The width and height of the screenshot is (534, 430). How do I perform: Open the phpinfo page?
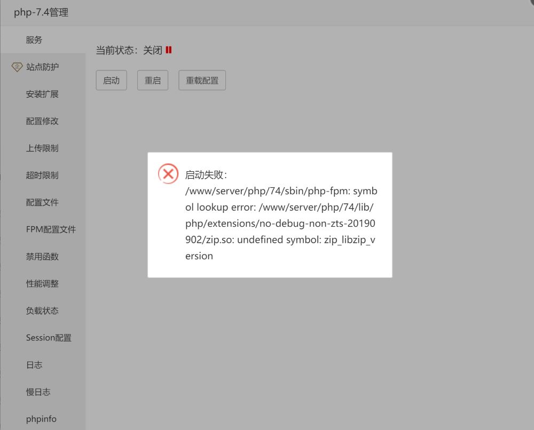(x=41, y=419)
